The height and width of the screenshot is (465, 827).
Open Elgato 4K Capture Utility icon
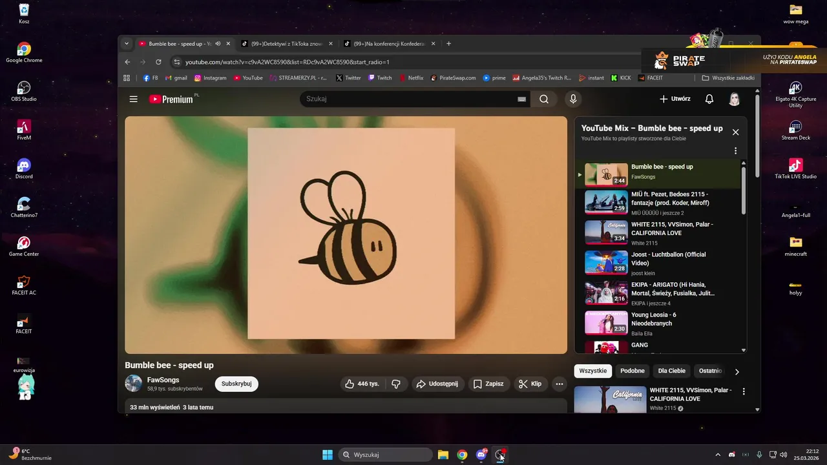pyautogui.click(x=795, y=94)
